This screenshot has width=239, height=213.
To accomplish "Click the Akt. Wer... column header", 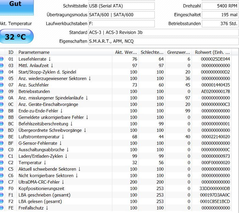I will 126,52.
